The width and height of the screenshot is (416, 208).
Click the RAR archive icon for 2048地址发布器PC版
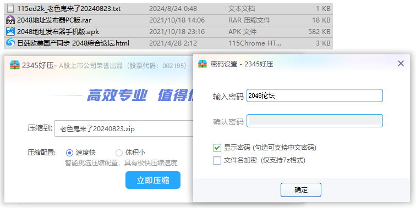point(10,20)
